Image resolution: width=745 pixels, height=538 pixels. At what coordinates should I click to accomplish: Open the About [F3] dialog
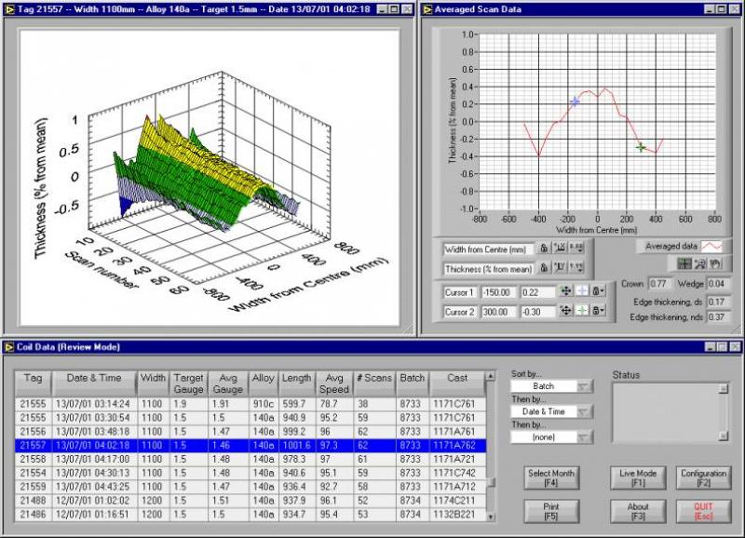tap(638, 511)
